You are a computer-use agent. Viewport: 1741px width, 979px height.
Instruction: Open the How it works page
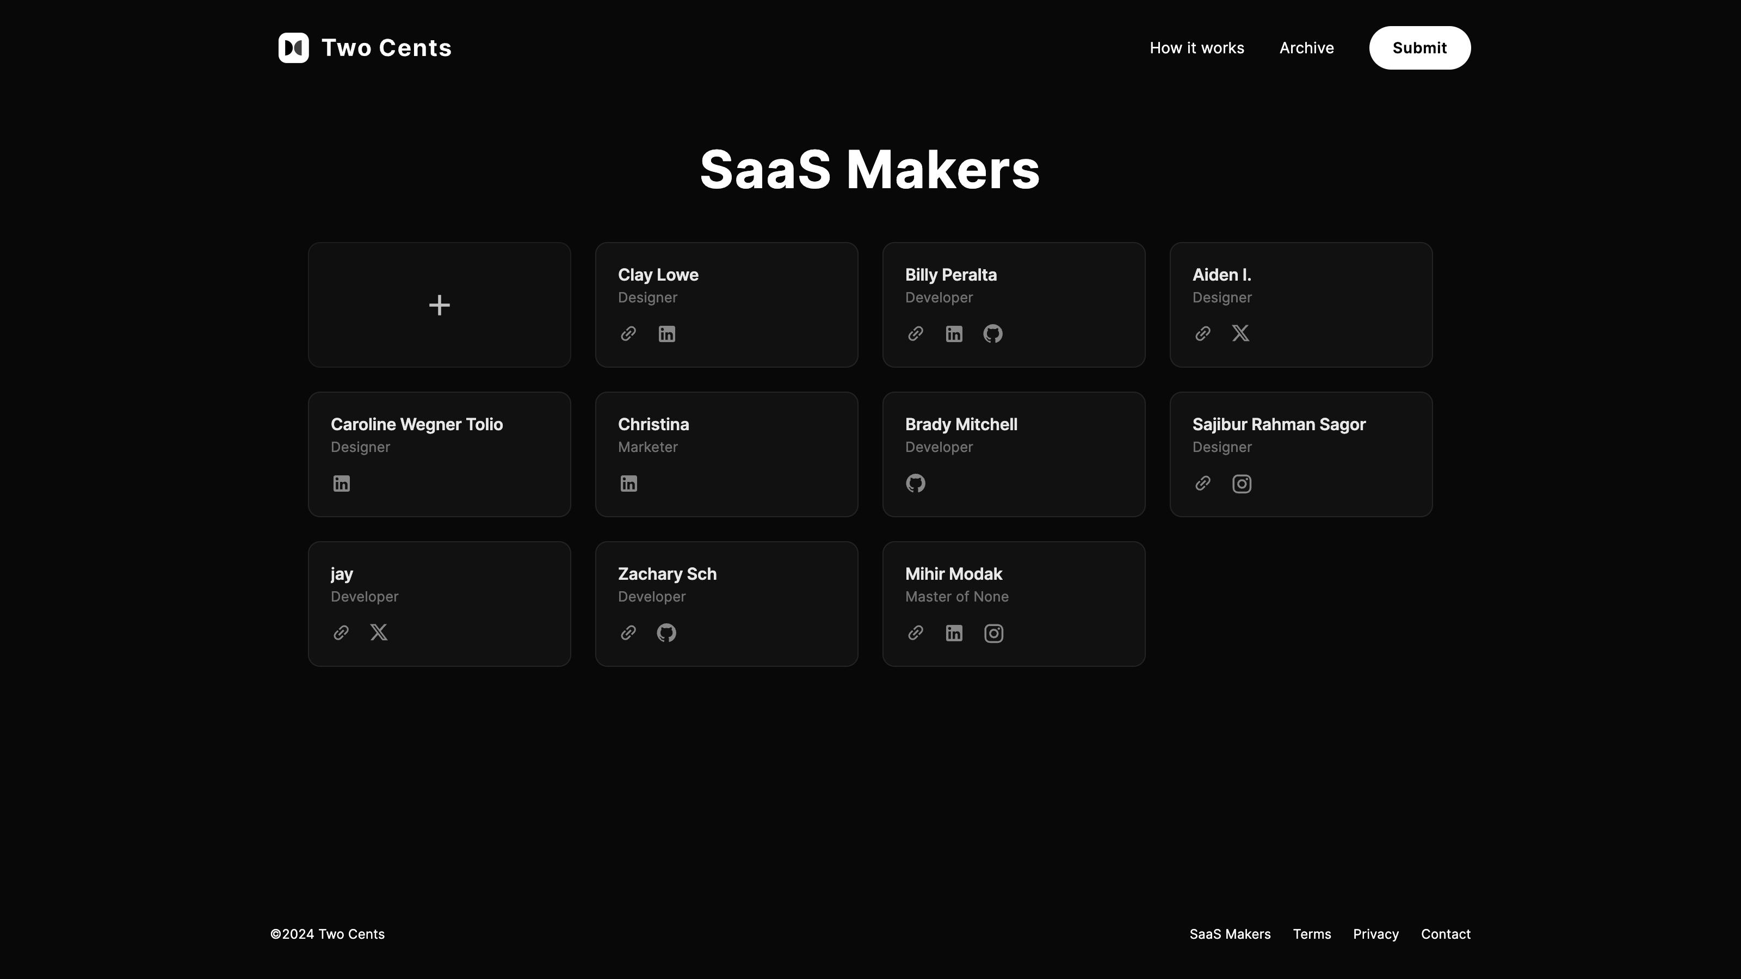click(x=1196, y=48)
